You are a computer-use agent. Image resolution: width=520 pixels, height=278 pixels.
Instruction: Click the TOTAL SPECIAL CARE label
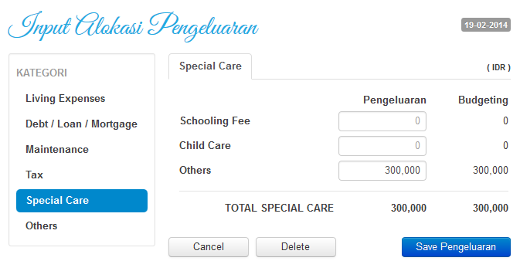pyautogui.click(x=279, y=208)
